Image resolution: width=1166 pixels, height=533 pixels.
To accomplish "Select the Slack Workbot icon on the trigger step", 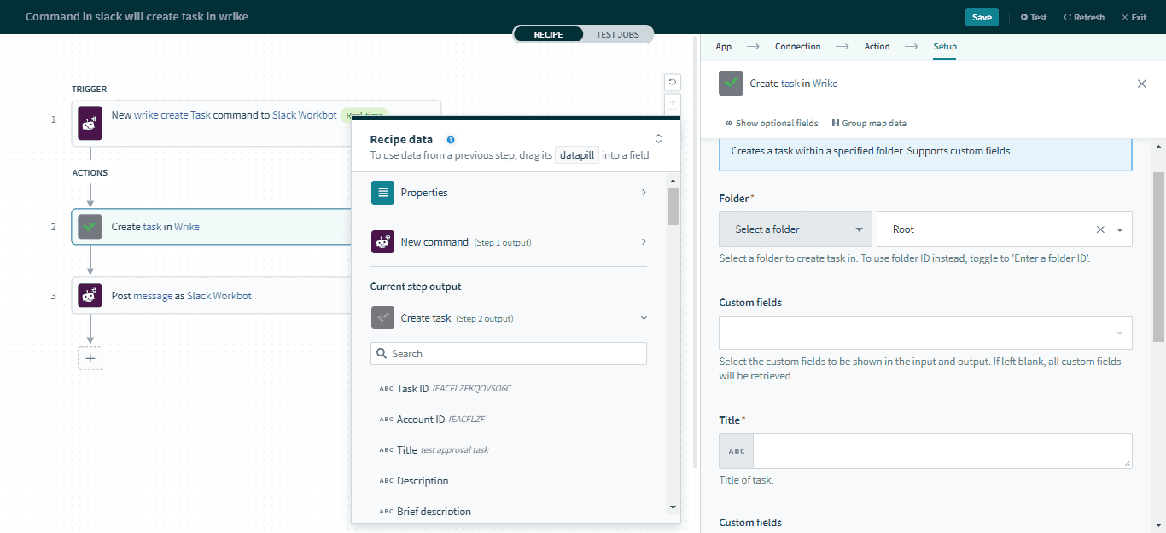I will click(x=90, y=123).
